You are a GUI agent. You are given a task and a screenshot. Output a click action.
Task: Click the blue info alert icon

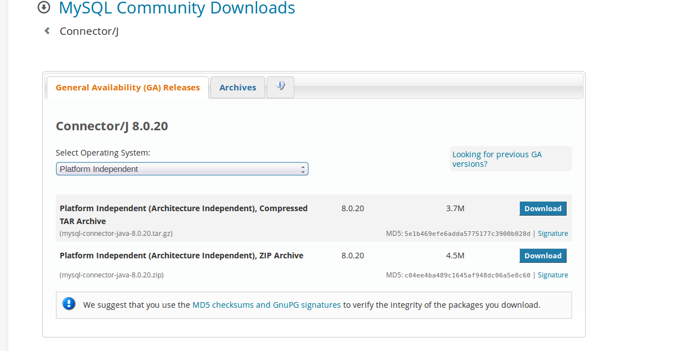click(69, 304)
